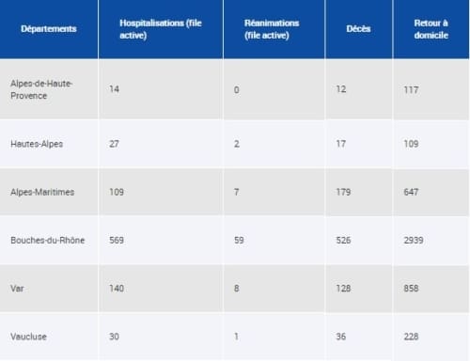
Task: Click the Hautes-Alpes department name
Action: tap(37, 144)
